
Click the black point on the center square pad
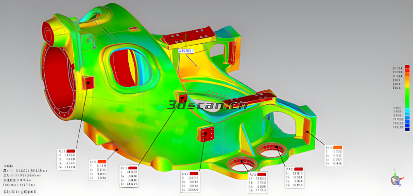coord(182,98)
